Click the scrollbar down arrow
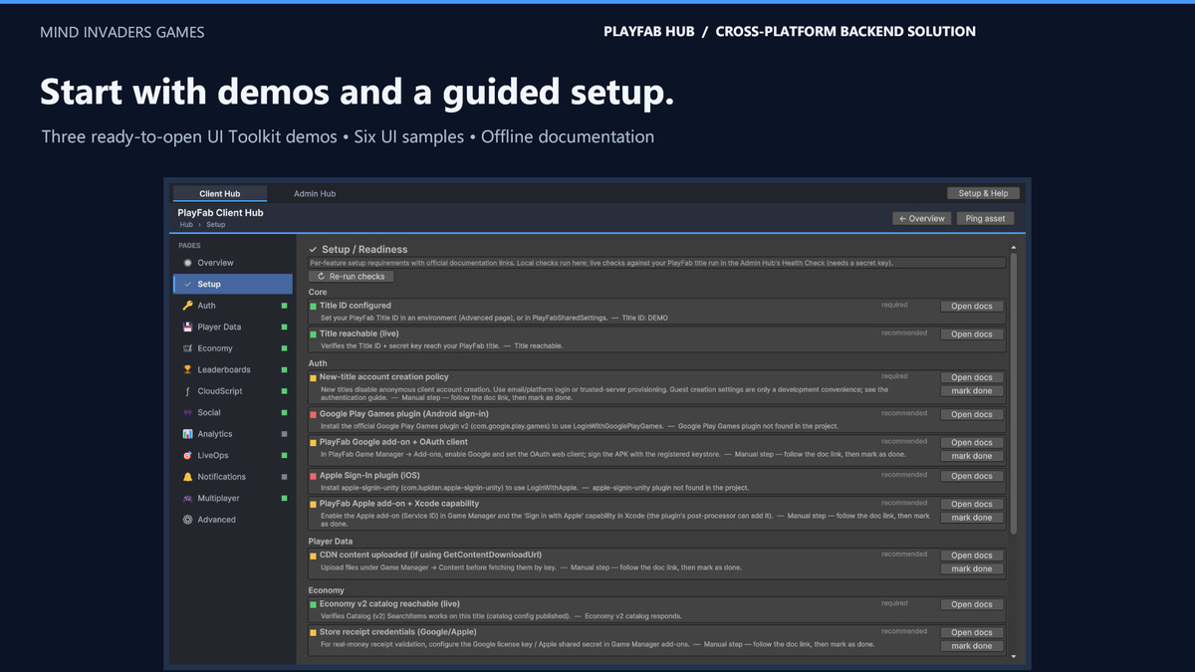This screenshot has width=1195, height=672. coord(1014,657)
